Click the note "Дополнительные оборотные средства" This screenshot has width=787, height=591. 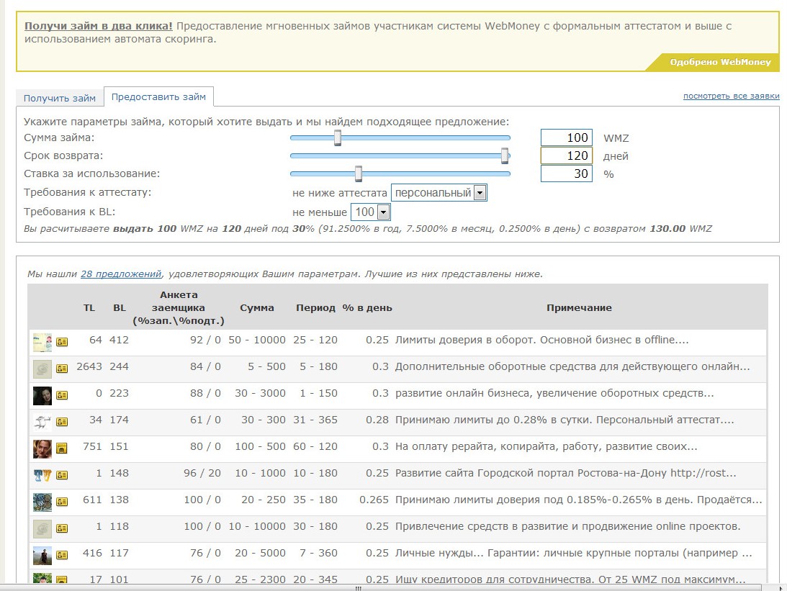point(572,366)
